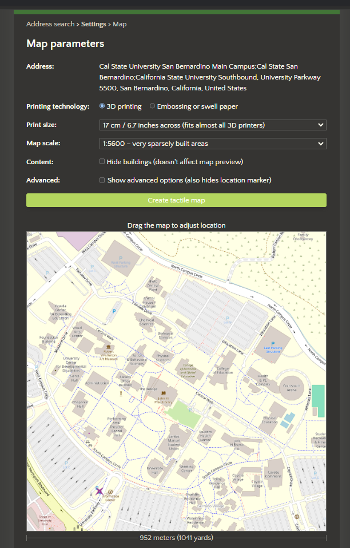
Task: Click the East Parking Structure P icon
Action: pos(273,344)
